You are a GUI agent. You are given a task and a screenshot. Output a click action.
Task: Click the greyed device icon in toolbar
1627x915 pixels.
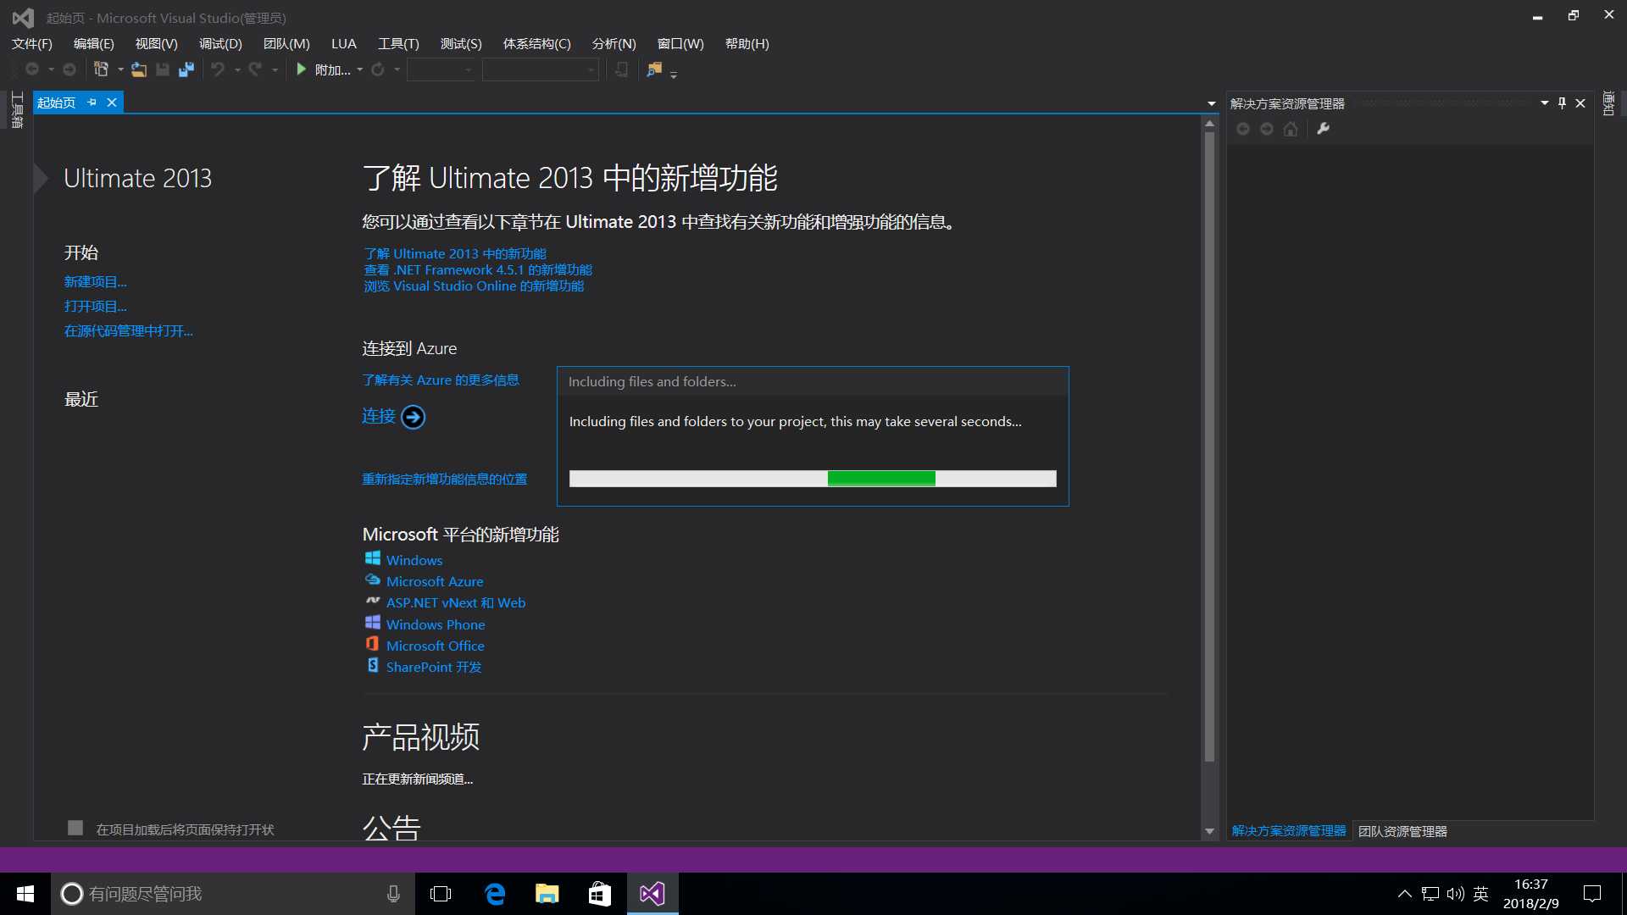pyautogui.click(x=622, y=69)
